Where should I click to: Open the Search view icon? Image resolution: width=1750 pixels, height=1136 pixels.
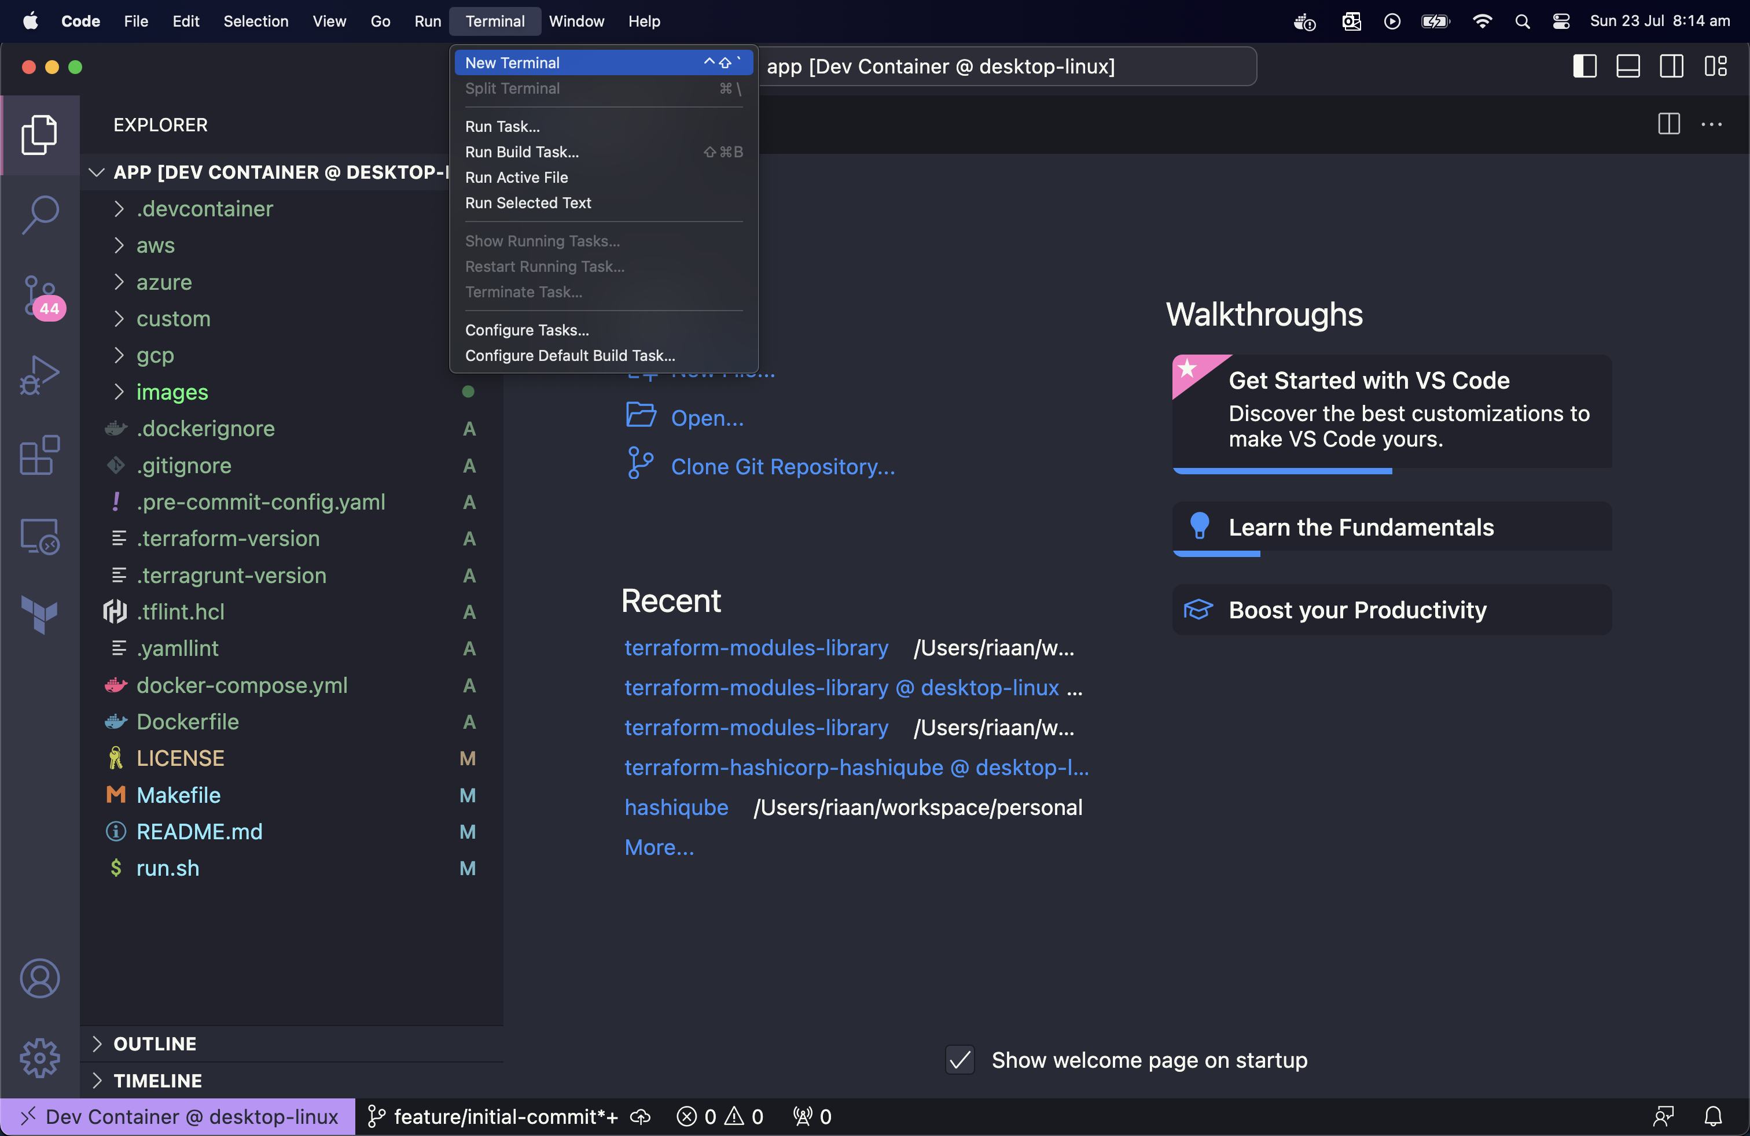point(40,215)
